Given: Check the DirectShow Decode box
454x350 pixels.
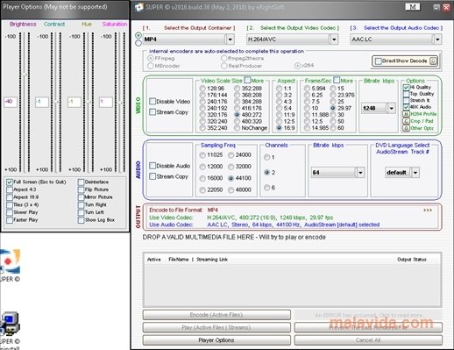Looking at the screenshot, I should pyautogui.click(x=379, y=61).
